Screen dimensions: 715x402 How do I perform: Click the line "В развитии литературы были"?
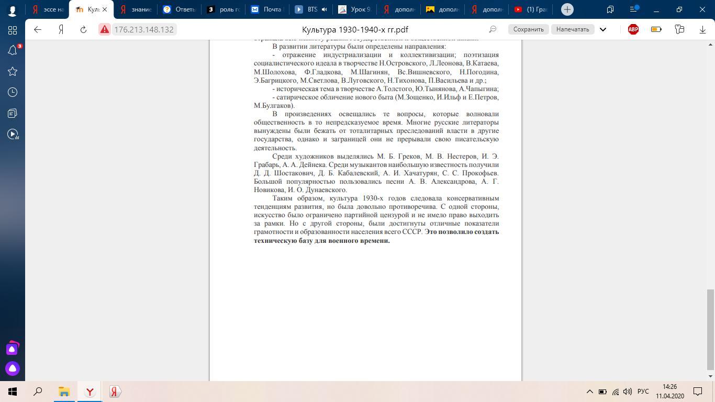click(359, 47)
